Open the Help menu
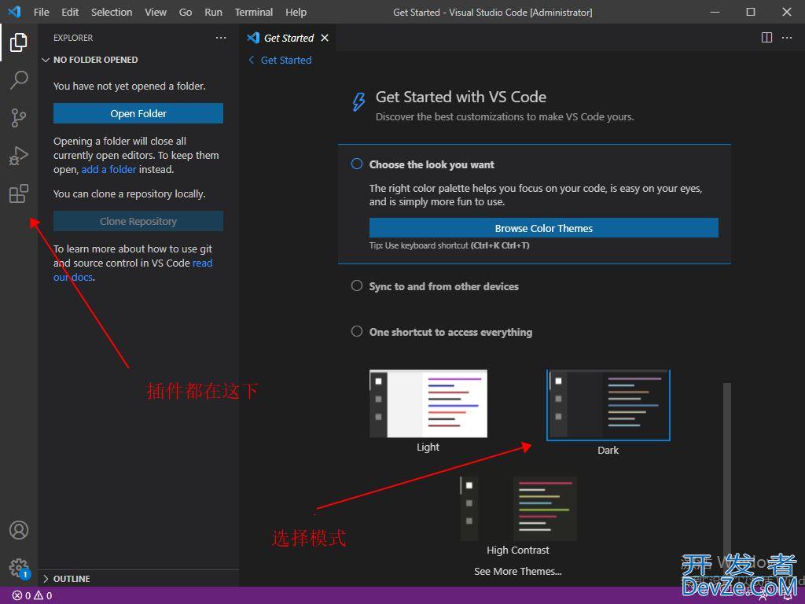Viewport: 805px width, 604px height. coord(296,12)
